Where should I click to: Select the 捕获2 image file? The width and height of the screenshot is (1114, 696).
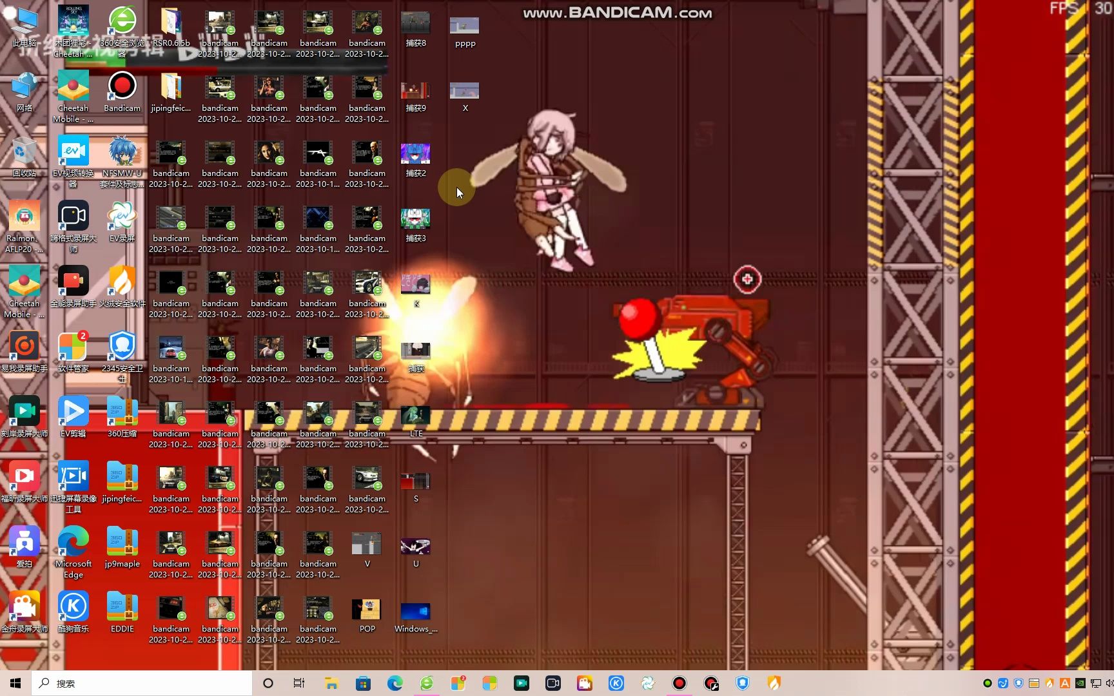(x=416, y=159)
